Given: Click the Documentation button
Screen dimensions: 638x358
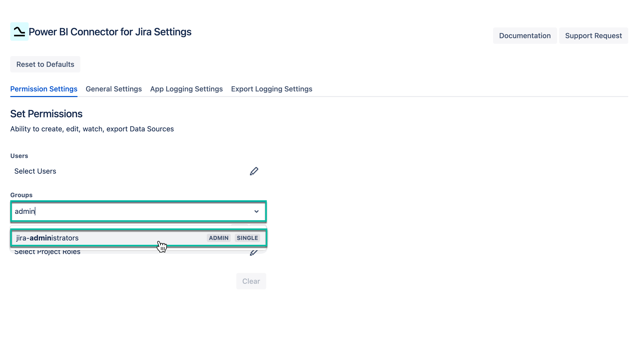Looking at the screenshot, I should (525, 36).
